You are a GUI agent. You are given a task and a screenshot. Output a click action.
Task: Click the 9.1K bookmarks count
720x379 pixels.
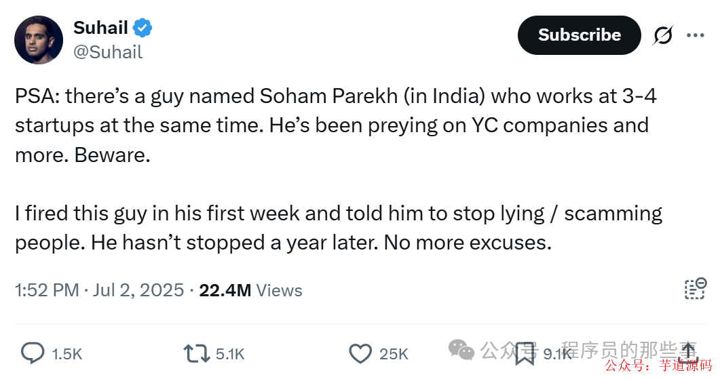pyautogui.click(x=557, y=353)
